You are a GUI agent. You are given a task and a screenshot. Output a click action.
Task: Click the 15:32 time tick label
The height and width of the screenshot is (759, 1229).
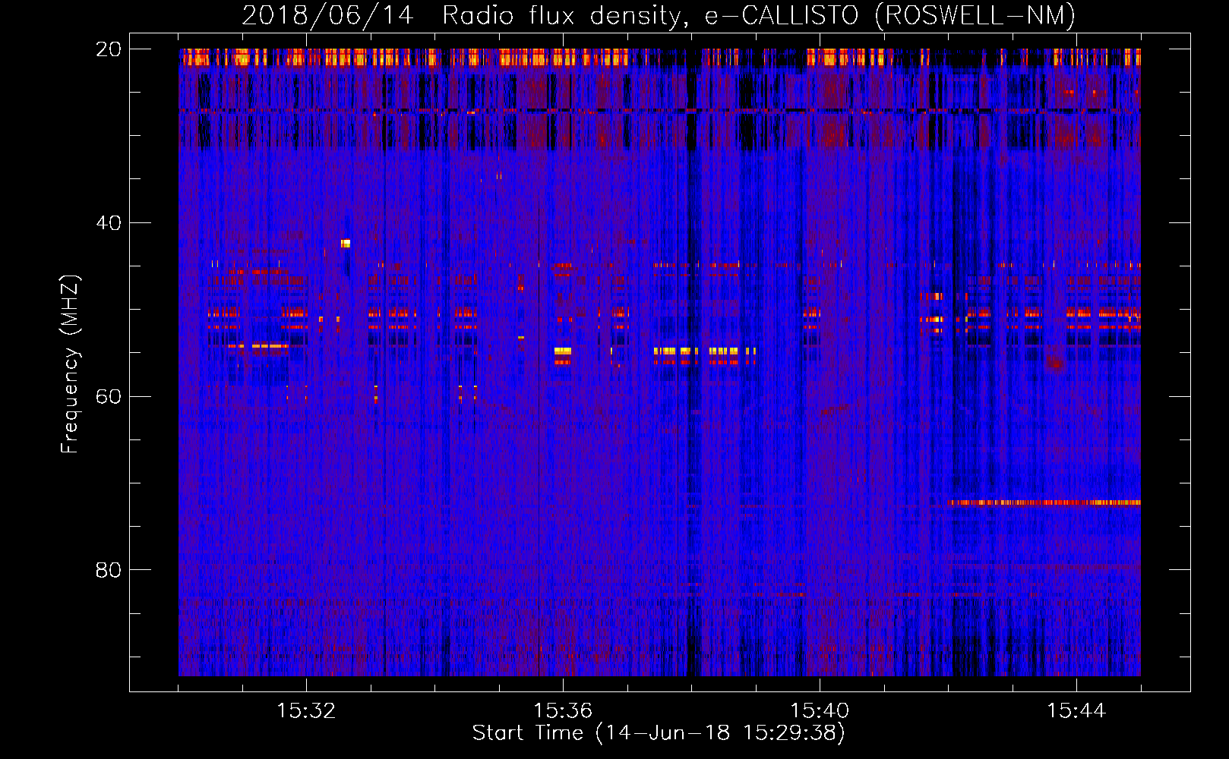point(306,711)
